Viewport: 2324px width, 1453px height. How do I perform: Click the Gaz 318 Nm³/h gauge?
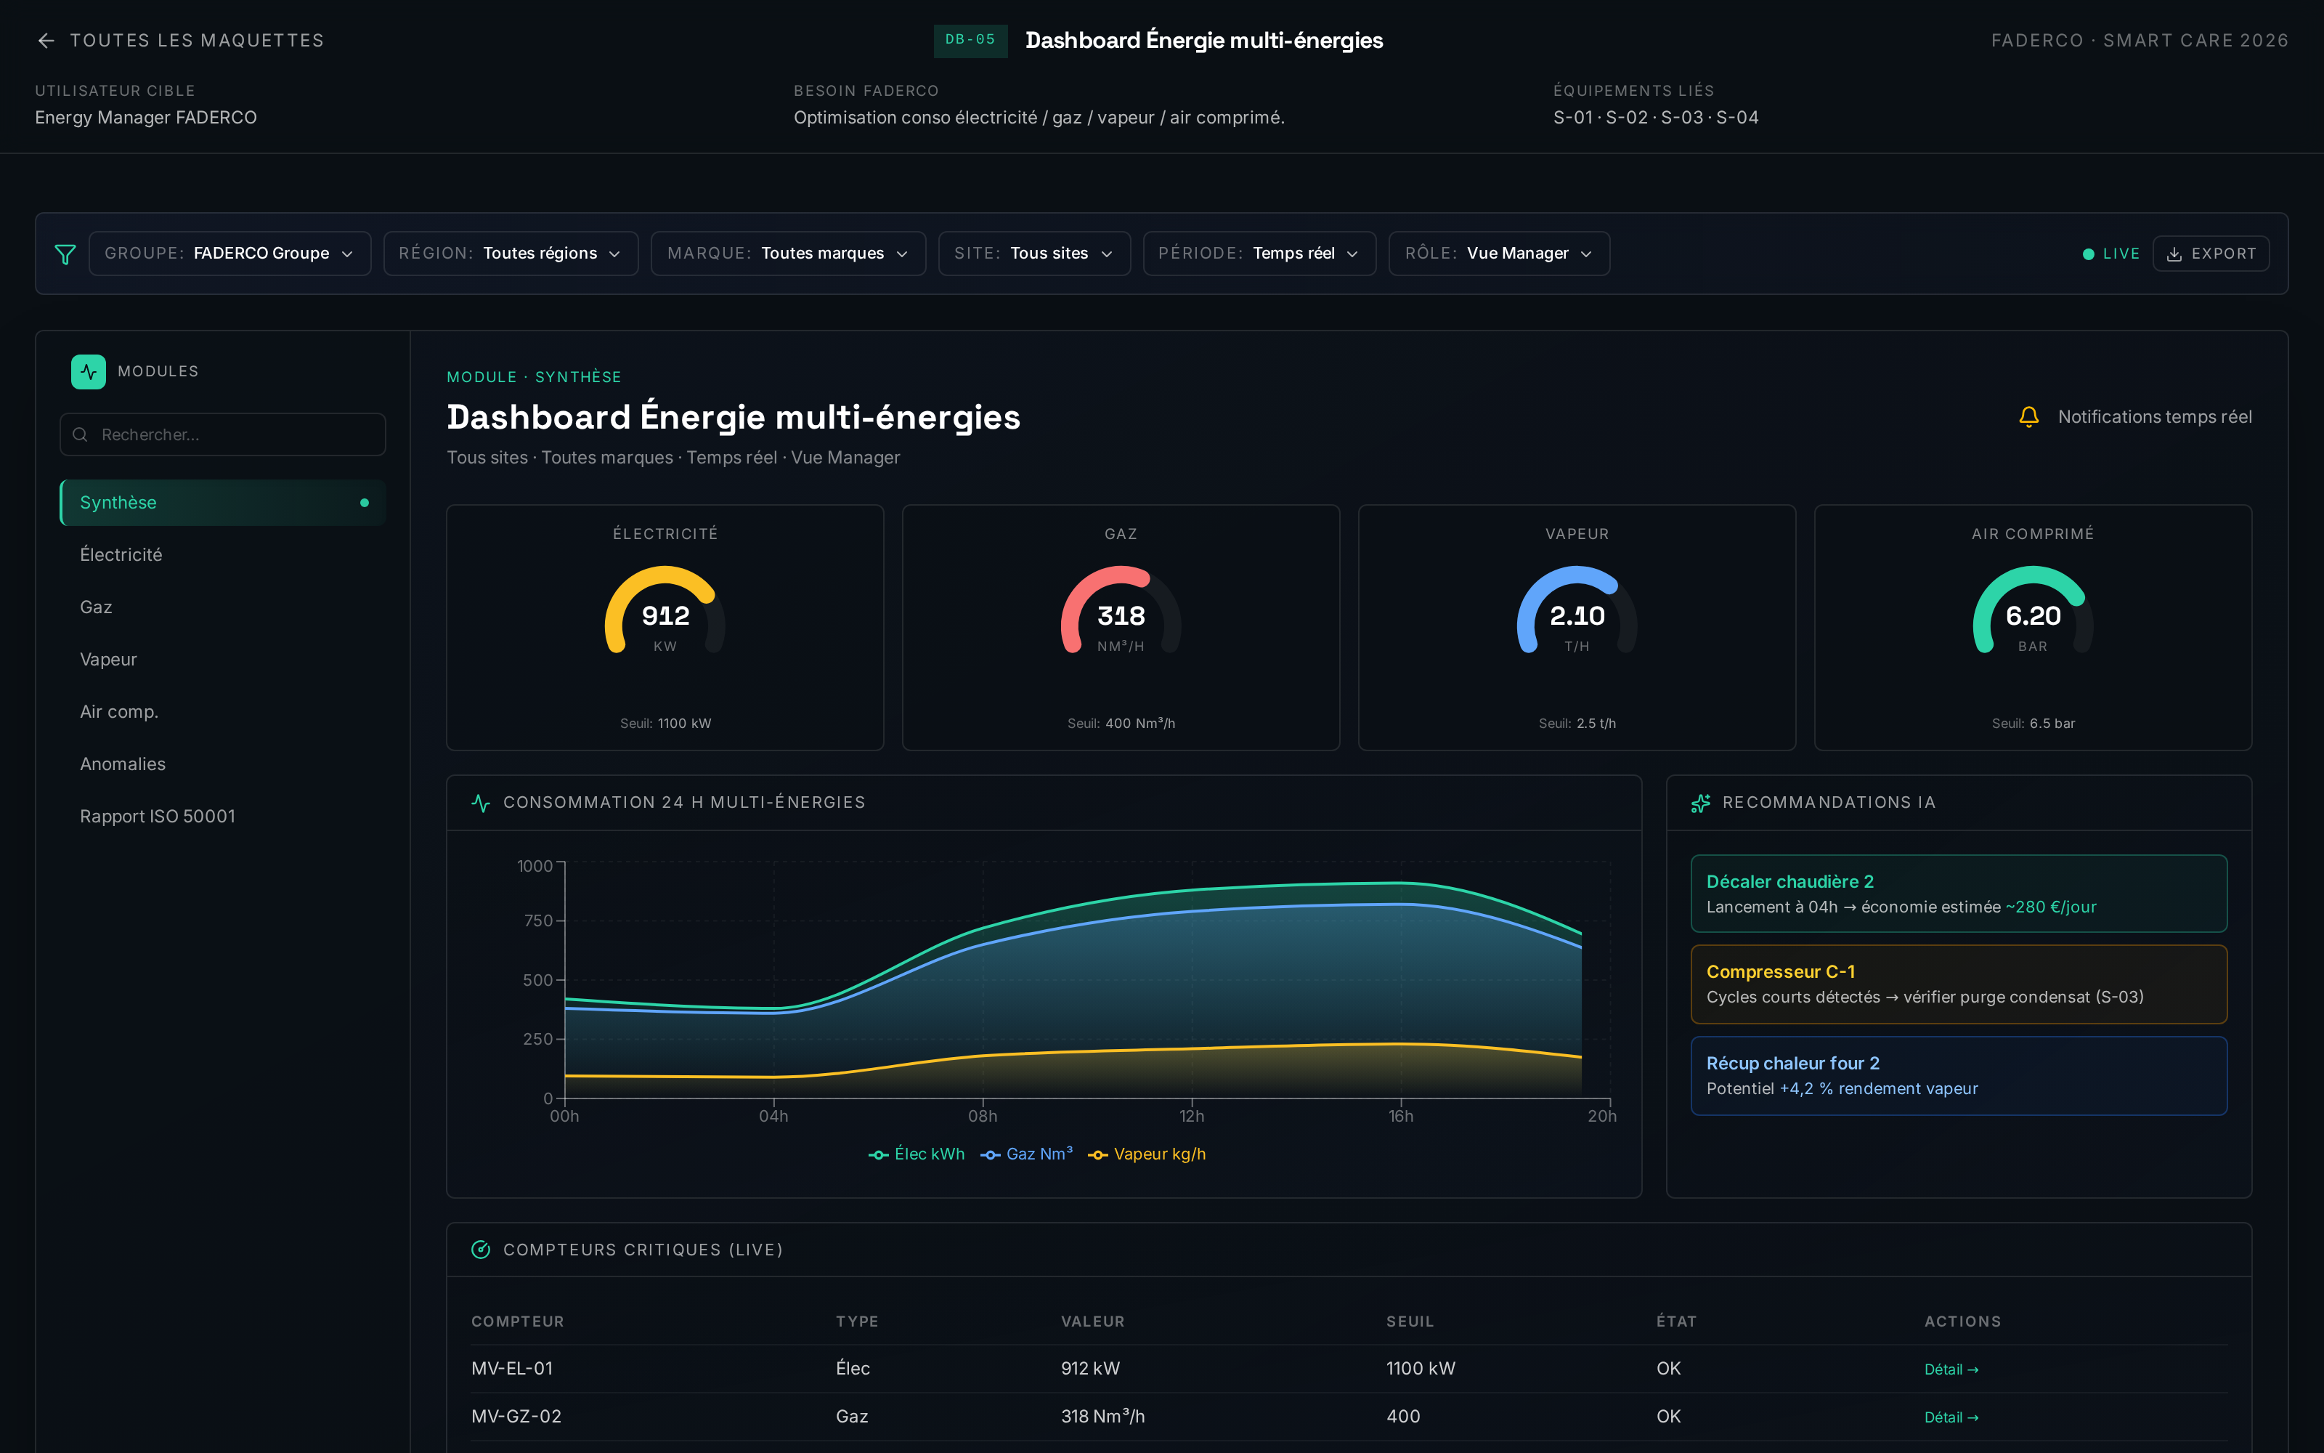tap(1121, 611)
